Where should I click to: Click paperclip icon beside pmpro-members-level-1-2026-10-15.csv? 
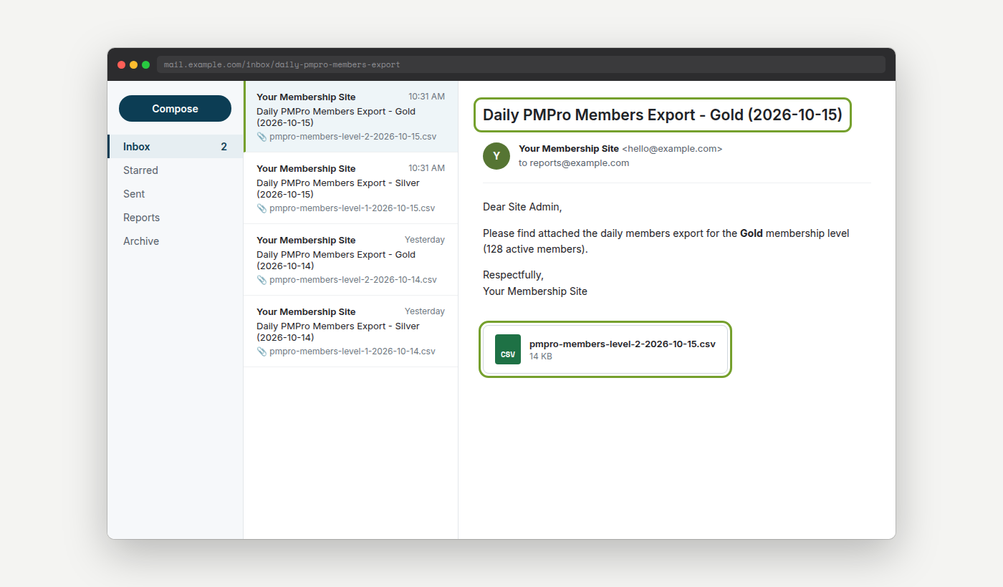(x=261, y=208)
